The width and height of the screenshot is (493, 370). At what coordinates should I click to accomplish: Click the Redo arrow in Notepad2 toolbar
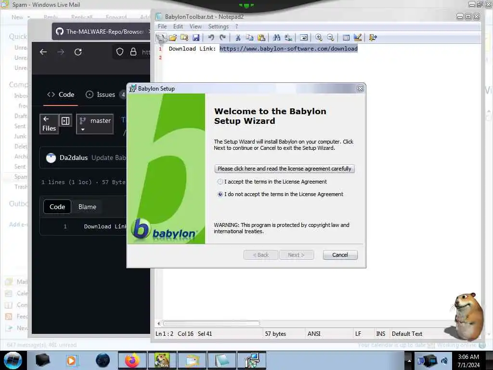222,38
